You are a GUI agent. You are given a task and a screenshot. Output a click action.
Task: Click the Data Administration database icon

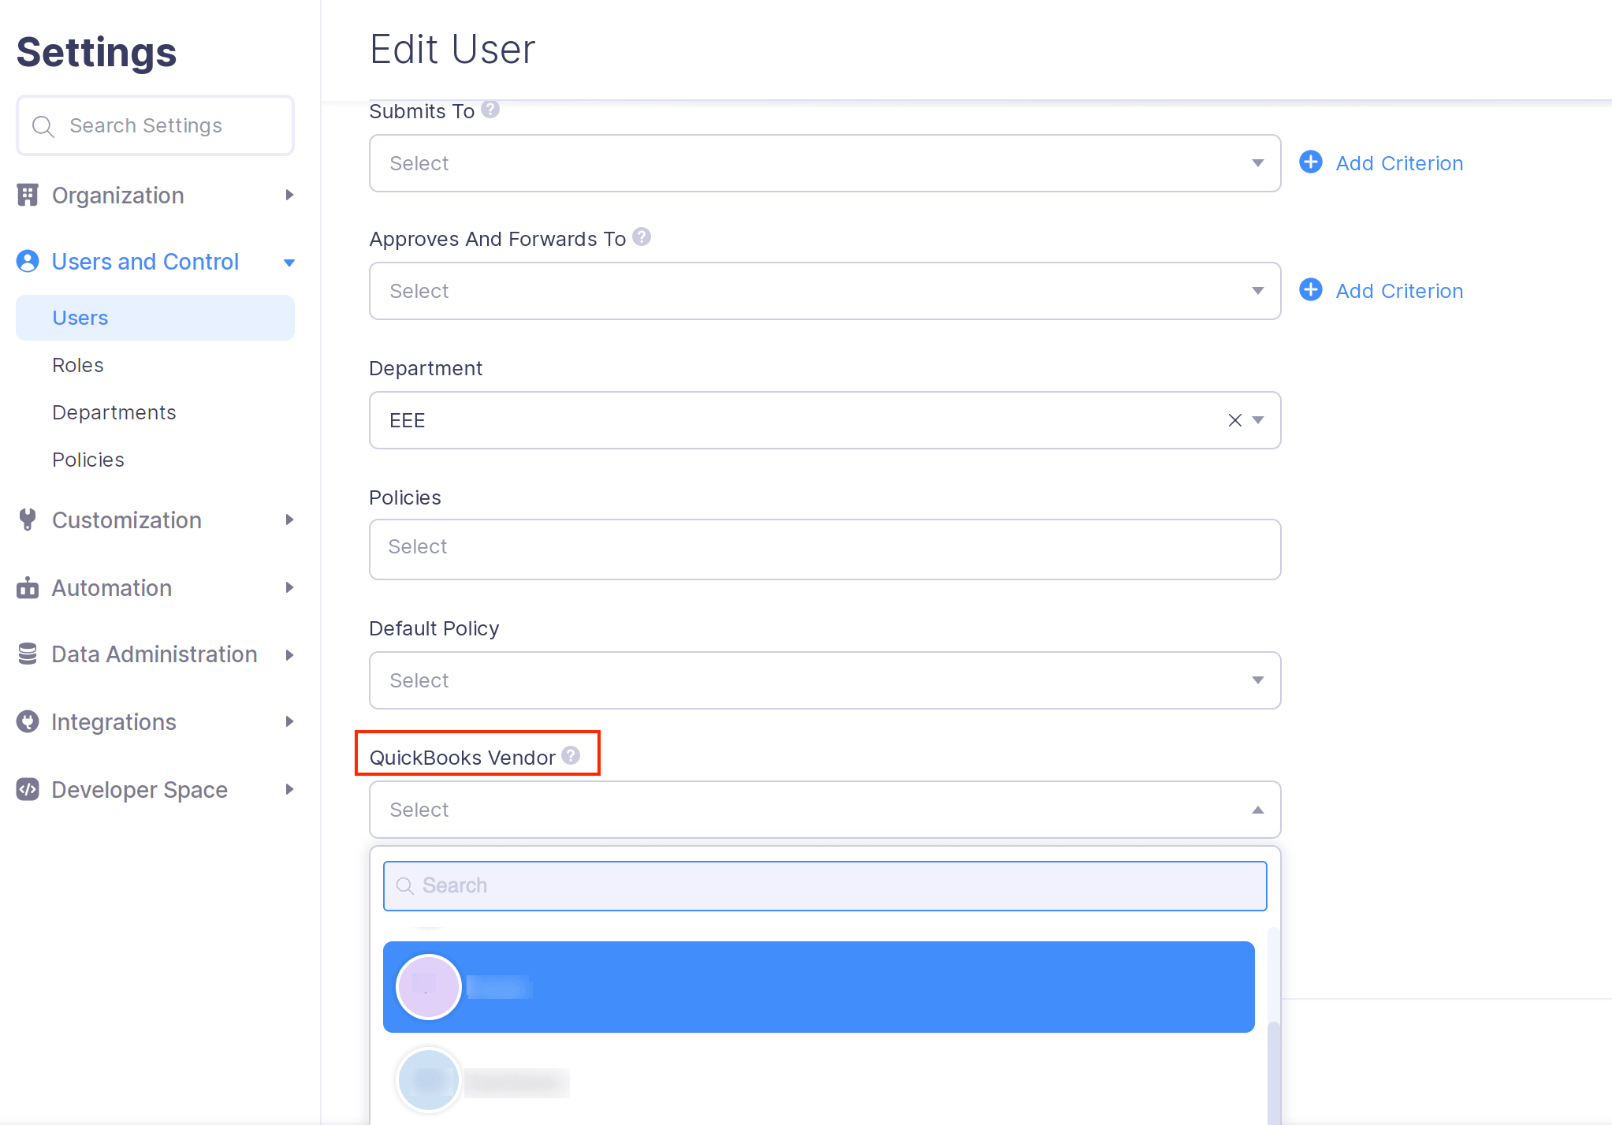coord(28,654)
